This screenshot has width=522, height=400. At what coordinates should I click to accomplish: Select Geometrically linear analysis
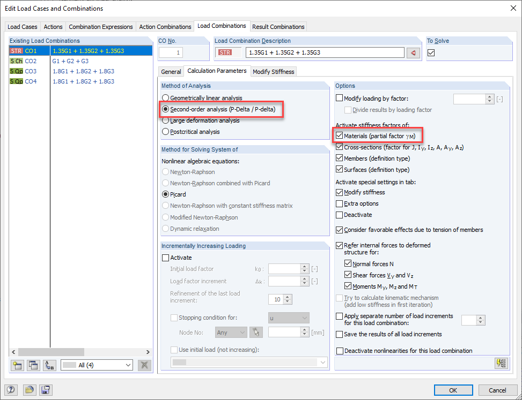click(165, 97)
